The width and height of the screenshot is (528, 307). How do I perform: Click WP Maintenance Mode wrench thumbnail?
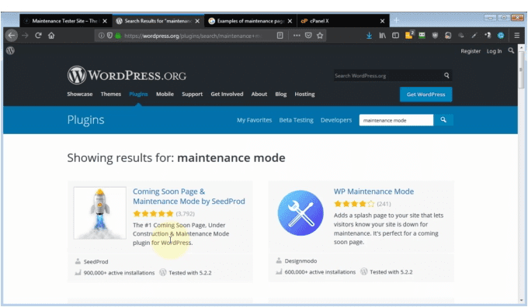click(x=300, y=213)
